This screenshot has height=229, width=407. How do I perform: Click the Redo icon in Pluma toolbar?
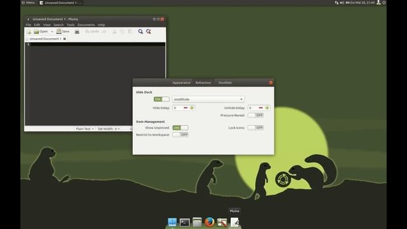point(104,31)
